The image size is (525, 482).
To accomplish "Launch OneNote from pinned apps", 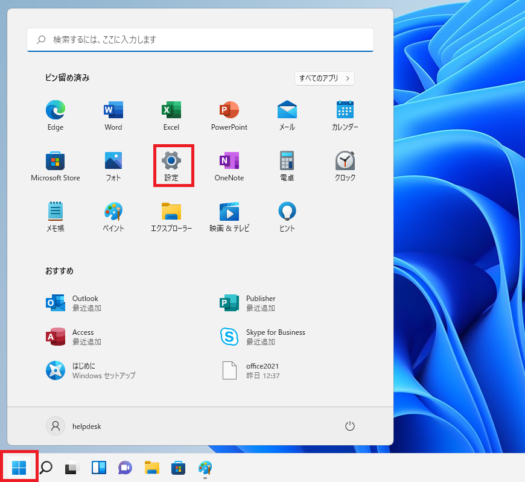I will click(229, 166).
